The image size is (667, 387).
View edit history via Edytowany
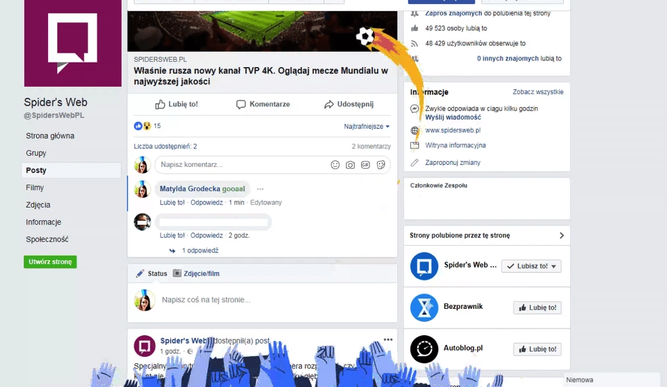(x=266, y=202)
